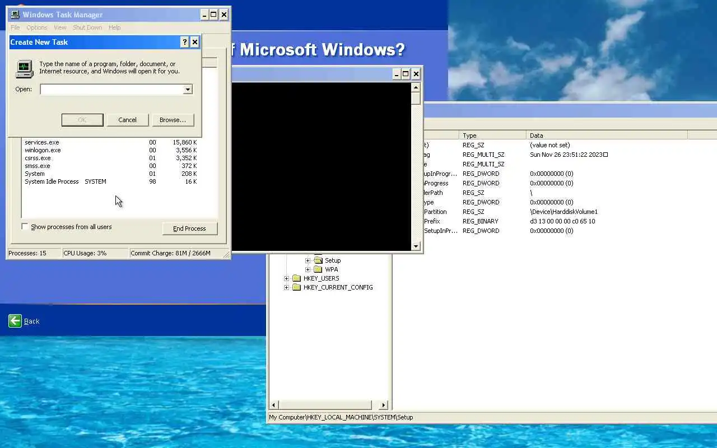Viewport: 717px width, 448px height.
Task: Select the WPA folder icon in registry tree
Action: (318, 269)
